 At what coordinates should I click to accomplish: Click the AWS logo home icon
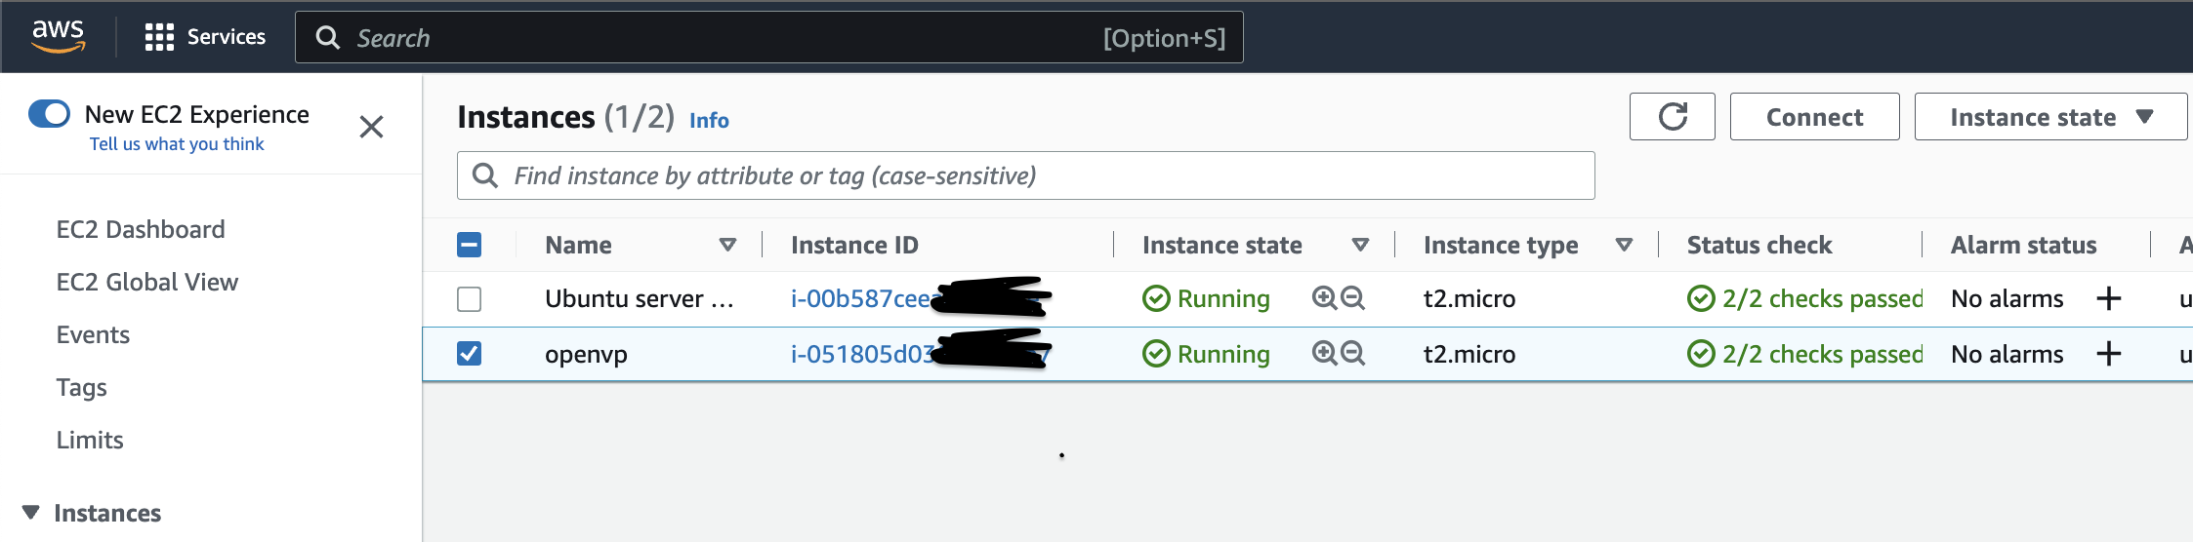pos(59,36)
